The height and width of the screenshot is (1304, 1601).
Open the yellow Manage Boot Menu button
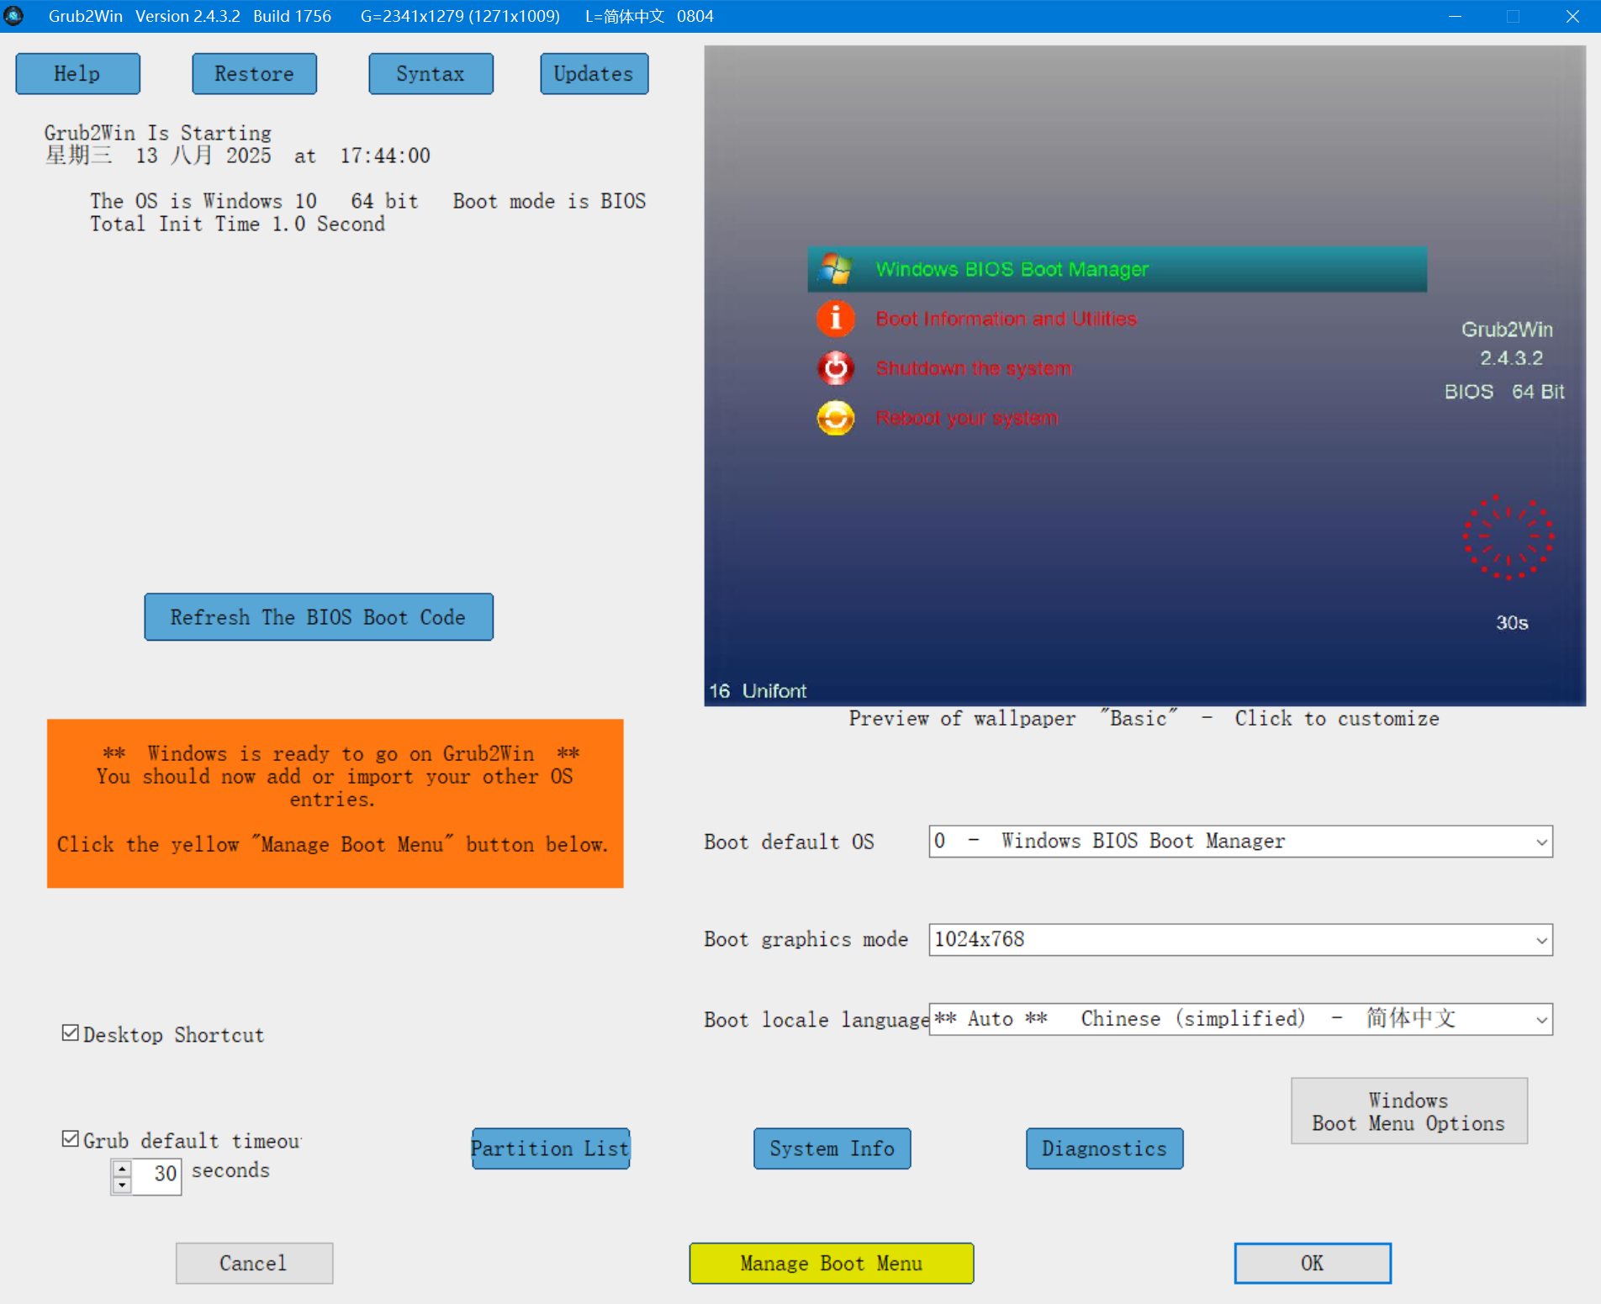[831, 1263]
